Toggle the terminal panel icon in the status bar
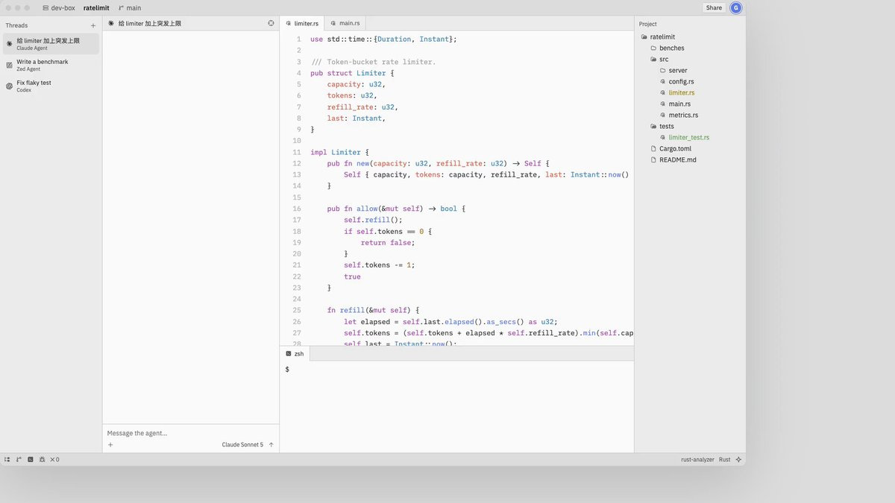895x503 pixels. (x=31, y=460)
